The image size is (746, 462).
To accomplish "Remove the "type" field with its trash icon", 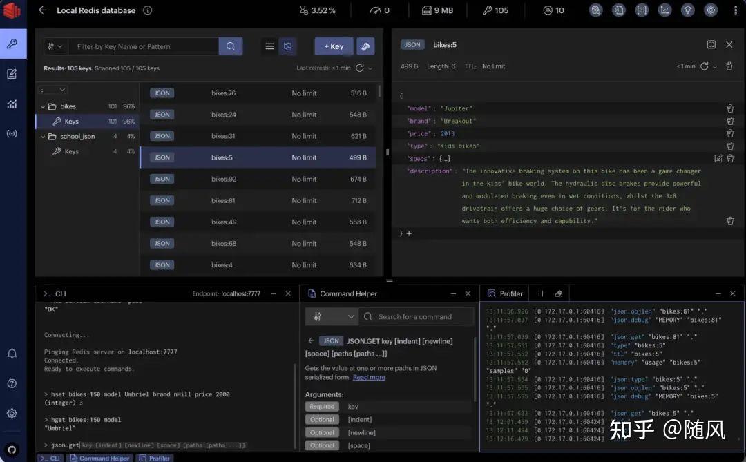I will [x=730, y=146].
